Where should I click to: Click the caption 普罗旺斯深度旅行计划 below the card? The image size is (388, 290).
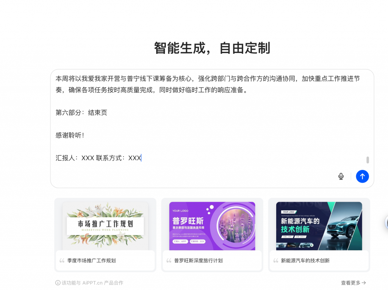coord(197,260)
